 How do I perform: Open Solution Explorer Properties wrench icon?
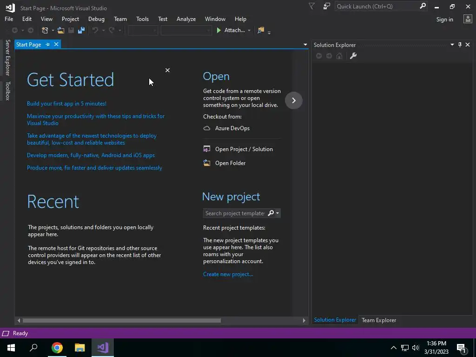[x=353, y=56]
